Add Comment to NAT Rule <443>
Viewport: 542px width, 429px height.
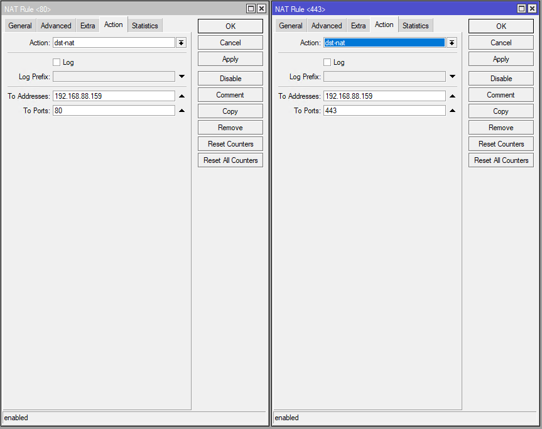pyautogui.click(x=501, y=95)
